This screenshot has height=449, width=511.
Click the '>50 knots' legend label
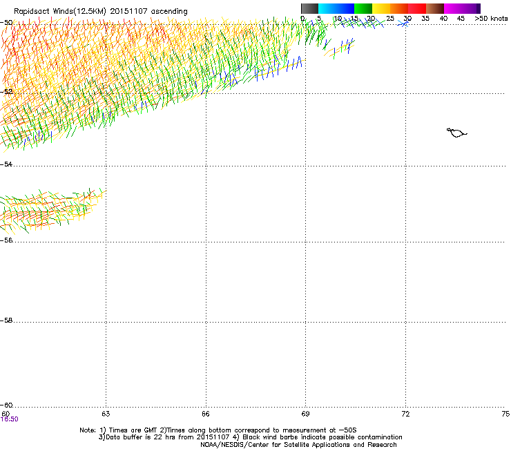pos(491,19)
